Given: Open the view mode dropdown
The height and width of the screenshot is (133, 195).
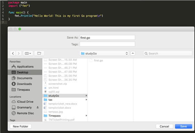Looking at the screenshot, I should [x=28, y=53].
